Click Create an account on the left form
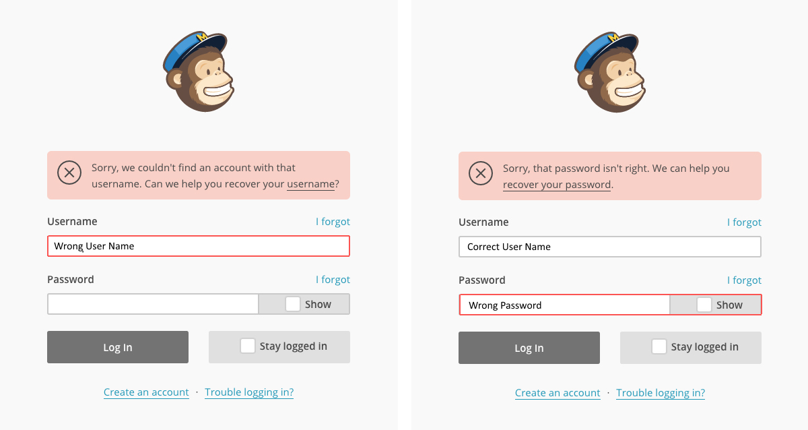808x430 pixels. (x=146, y=392)
